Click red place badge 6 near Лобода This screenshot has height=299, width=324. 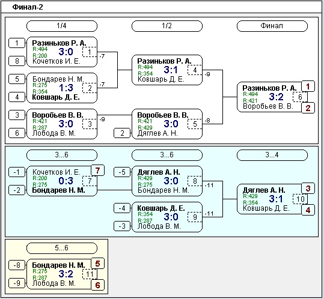click(x=97, y=285)
